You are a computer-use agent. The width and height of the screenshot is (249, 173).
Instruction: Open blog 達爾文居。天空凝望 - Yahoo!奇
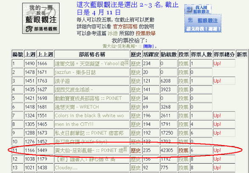click(90, 63)
